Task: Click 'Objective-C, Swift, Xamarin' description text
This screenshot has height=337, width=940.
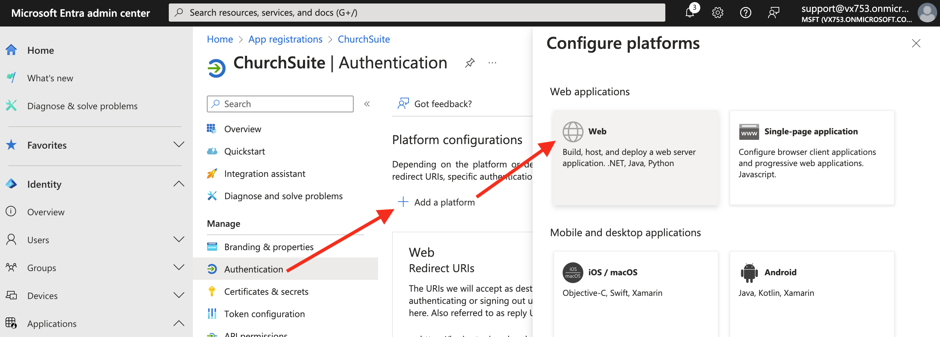Action: [612, 293]
